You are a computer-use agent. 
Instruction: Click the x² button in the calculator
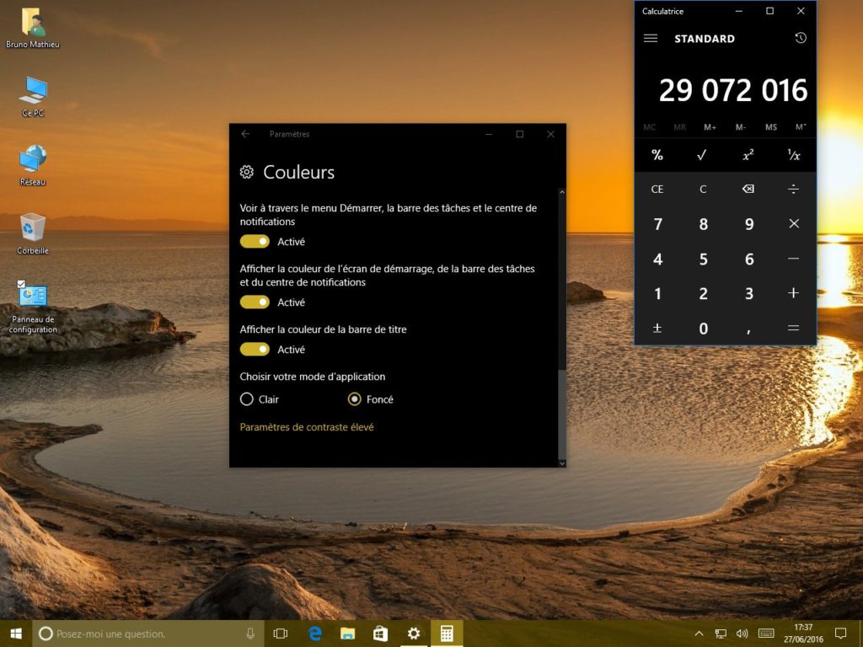point(748,155)
